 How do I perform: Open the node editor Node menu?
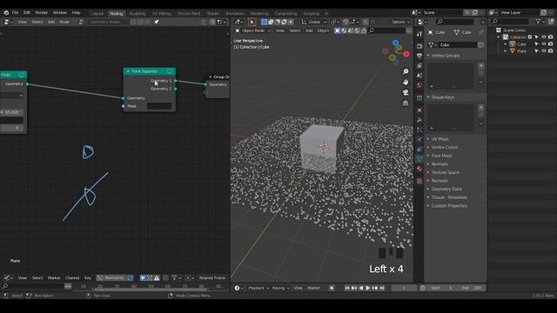coord(64,22)
